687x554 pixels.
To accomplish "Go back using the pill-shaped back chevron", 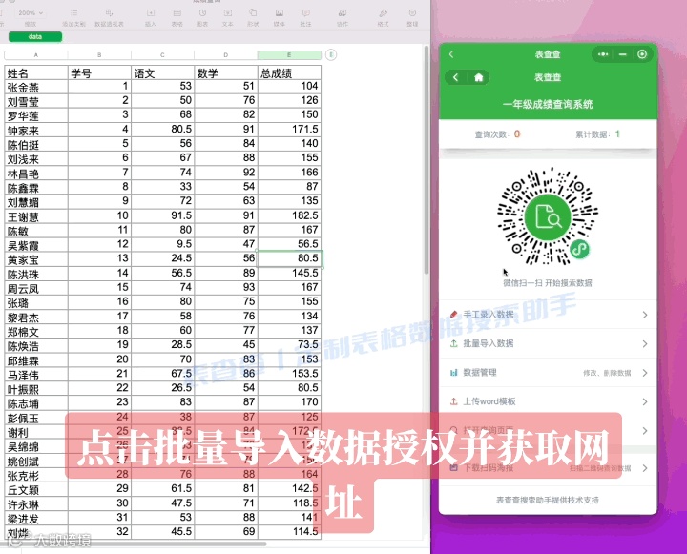I will click(x=456, y=77).
